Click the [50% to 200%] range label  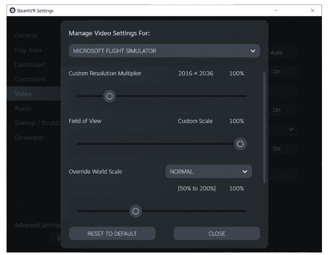pos(197,188)
